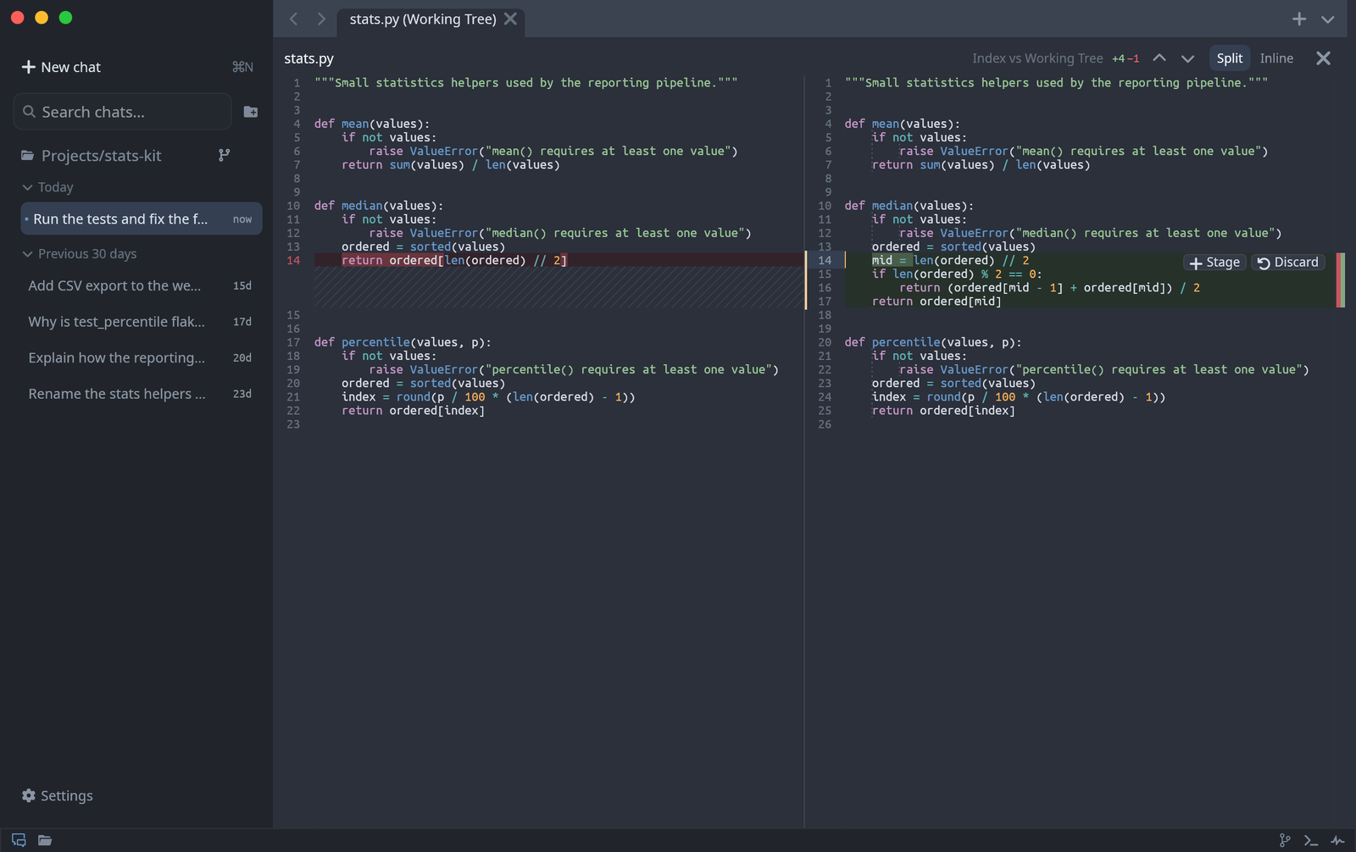Open the Projects/stats-kit folder
The width and height of the screenshot is (1356, 852).
point(91,156)
